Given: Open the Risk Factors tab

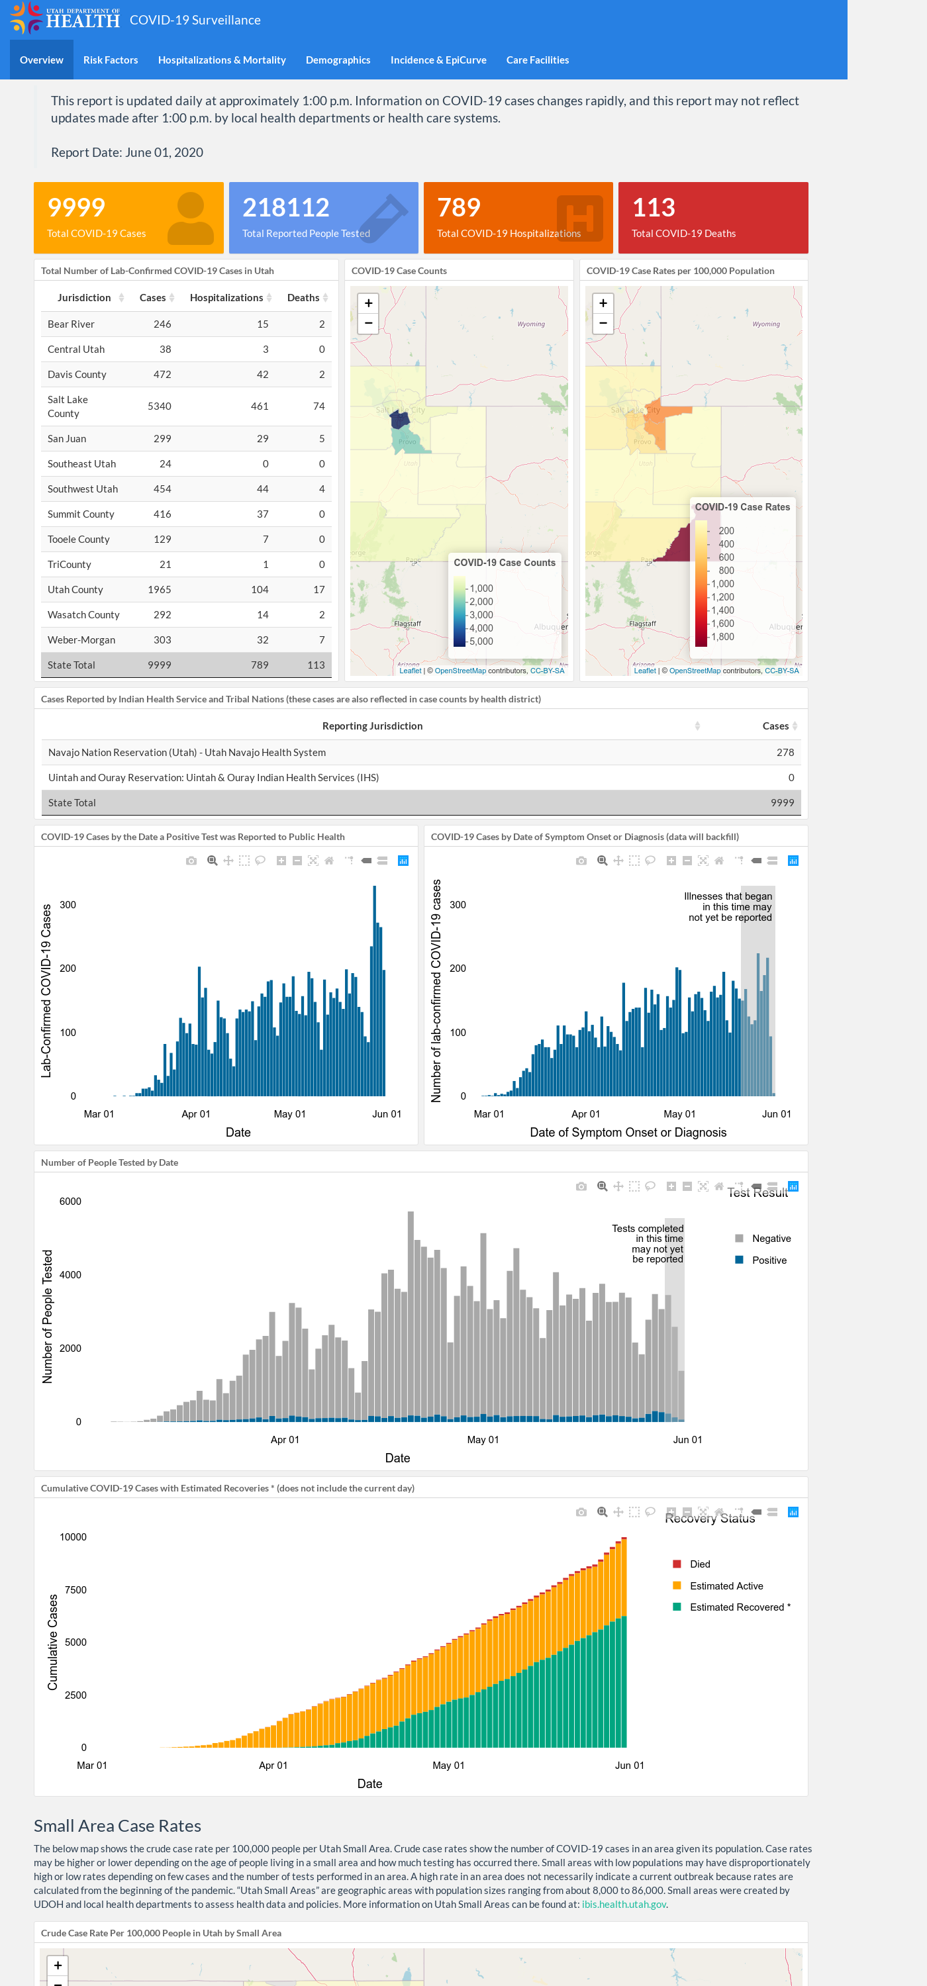Looking at the screenshot, I should pyautogui.click(x=111, y=60).
